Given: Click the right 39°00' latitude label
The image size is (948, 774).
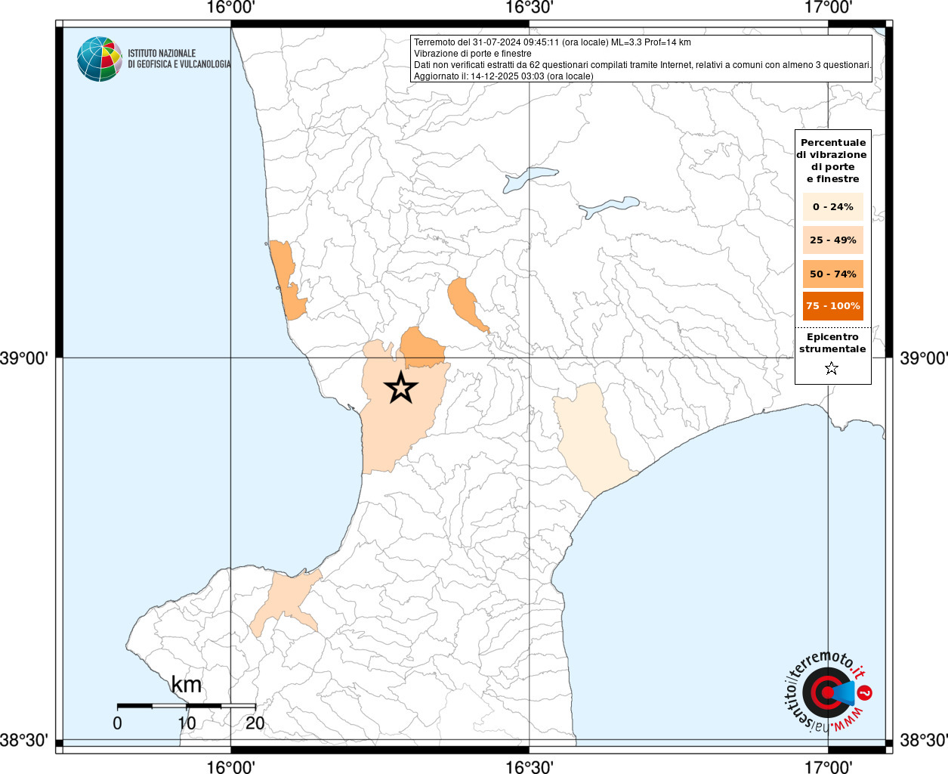Looking at the screenshot, I should coord(923,358).
